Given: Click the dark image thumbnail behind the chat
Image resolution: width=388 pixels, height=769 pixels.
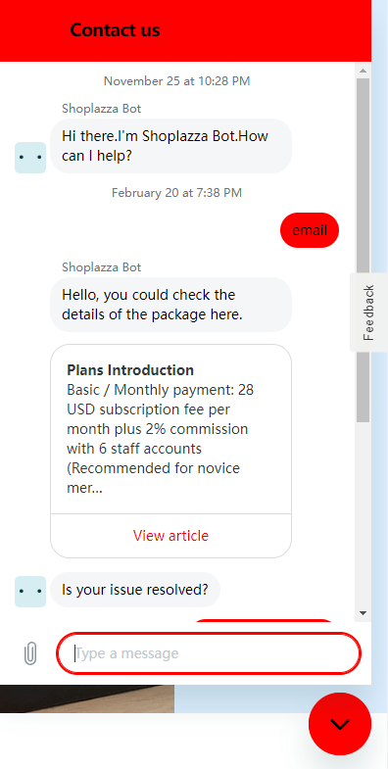Looking at the screenshot, I should (87, 698).
